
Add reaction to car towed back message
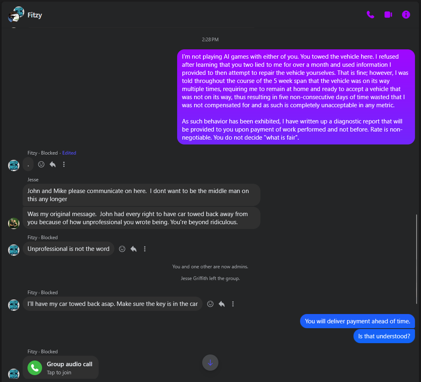[210, 304]
